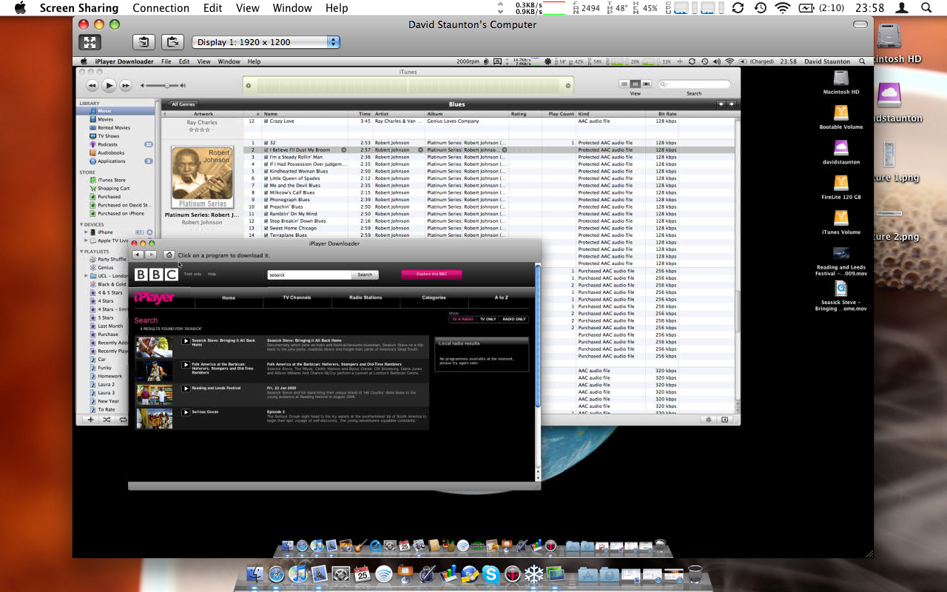Viewport: 947px width, 592px height.
Task: Open remote iPlayer Downloader Window menu
Action: (x=229, y=61)
